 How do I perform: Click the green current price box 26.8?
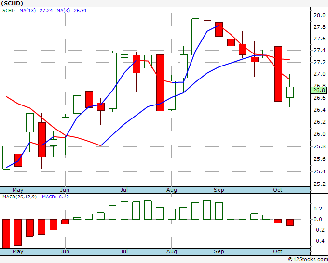tap(318, 90)
